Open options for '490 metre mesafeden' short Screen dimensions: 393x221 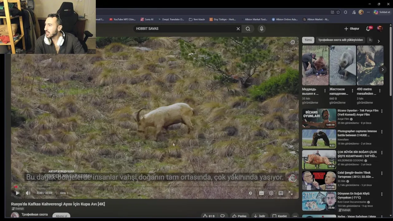tap(380, 91)
